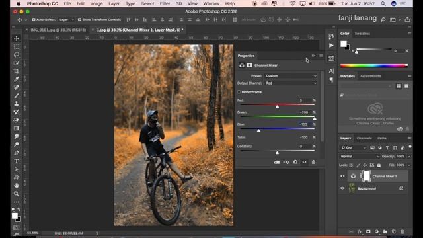
Task: View previous state in Properties panel
Action: [x=286, y=162]
